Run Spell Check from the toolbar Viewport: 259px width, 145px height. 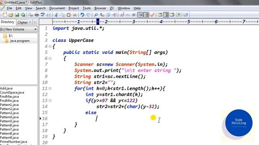tap(43, 15)
